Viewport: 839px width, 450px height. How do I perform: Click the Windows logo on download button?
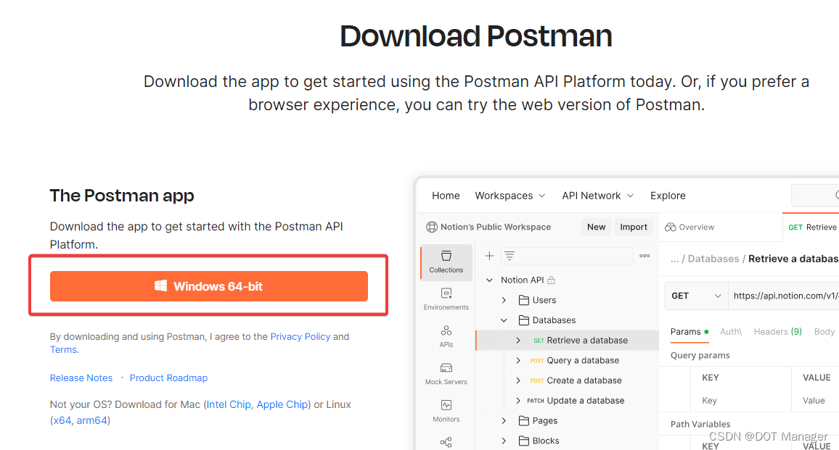(160, 286)
